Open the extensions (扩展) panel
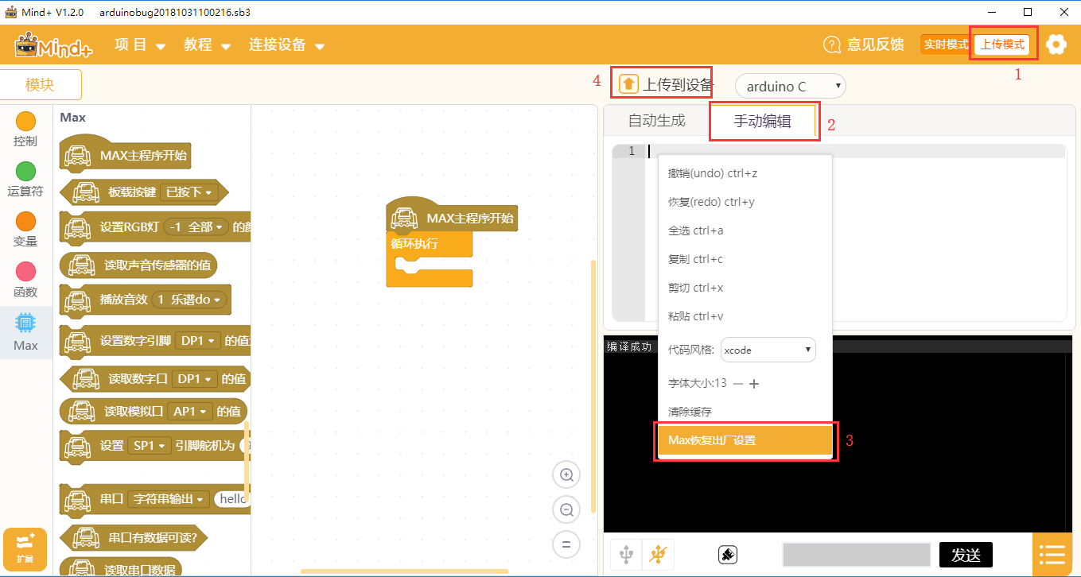 click(25, 548)
